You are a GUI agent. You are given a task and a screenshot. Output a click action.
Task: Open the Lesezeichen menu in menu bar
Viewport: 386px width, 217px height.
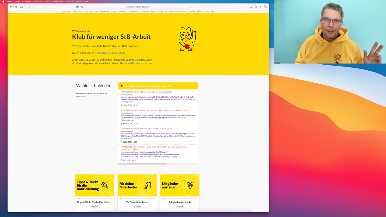pyautogui.click(x=58, y=2)
